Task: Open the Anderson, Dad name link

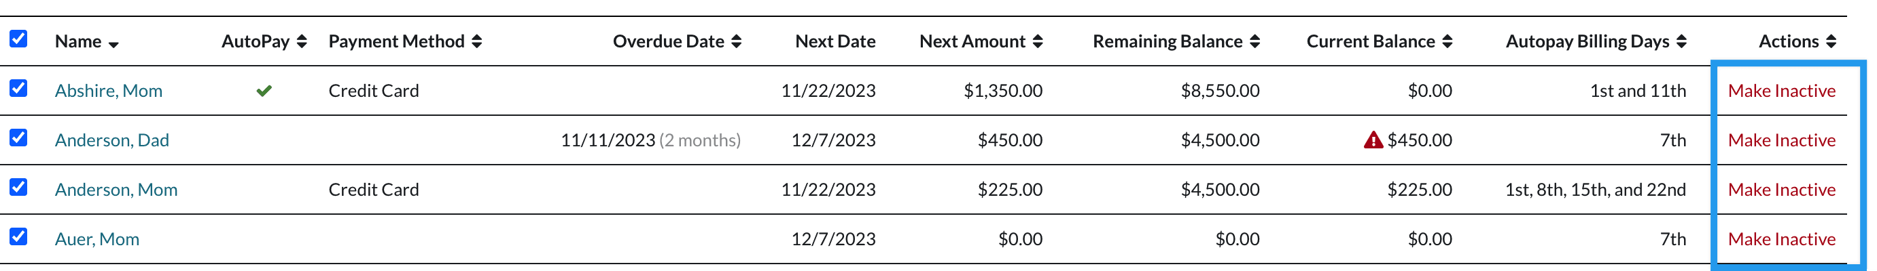Action: pos(111,140)
